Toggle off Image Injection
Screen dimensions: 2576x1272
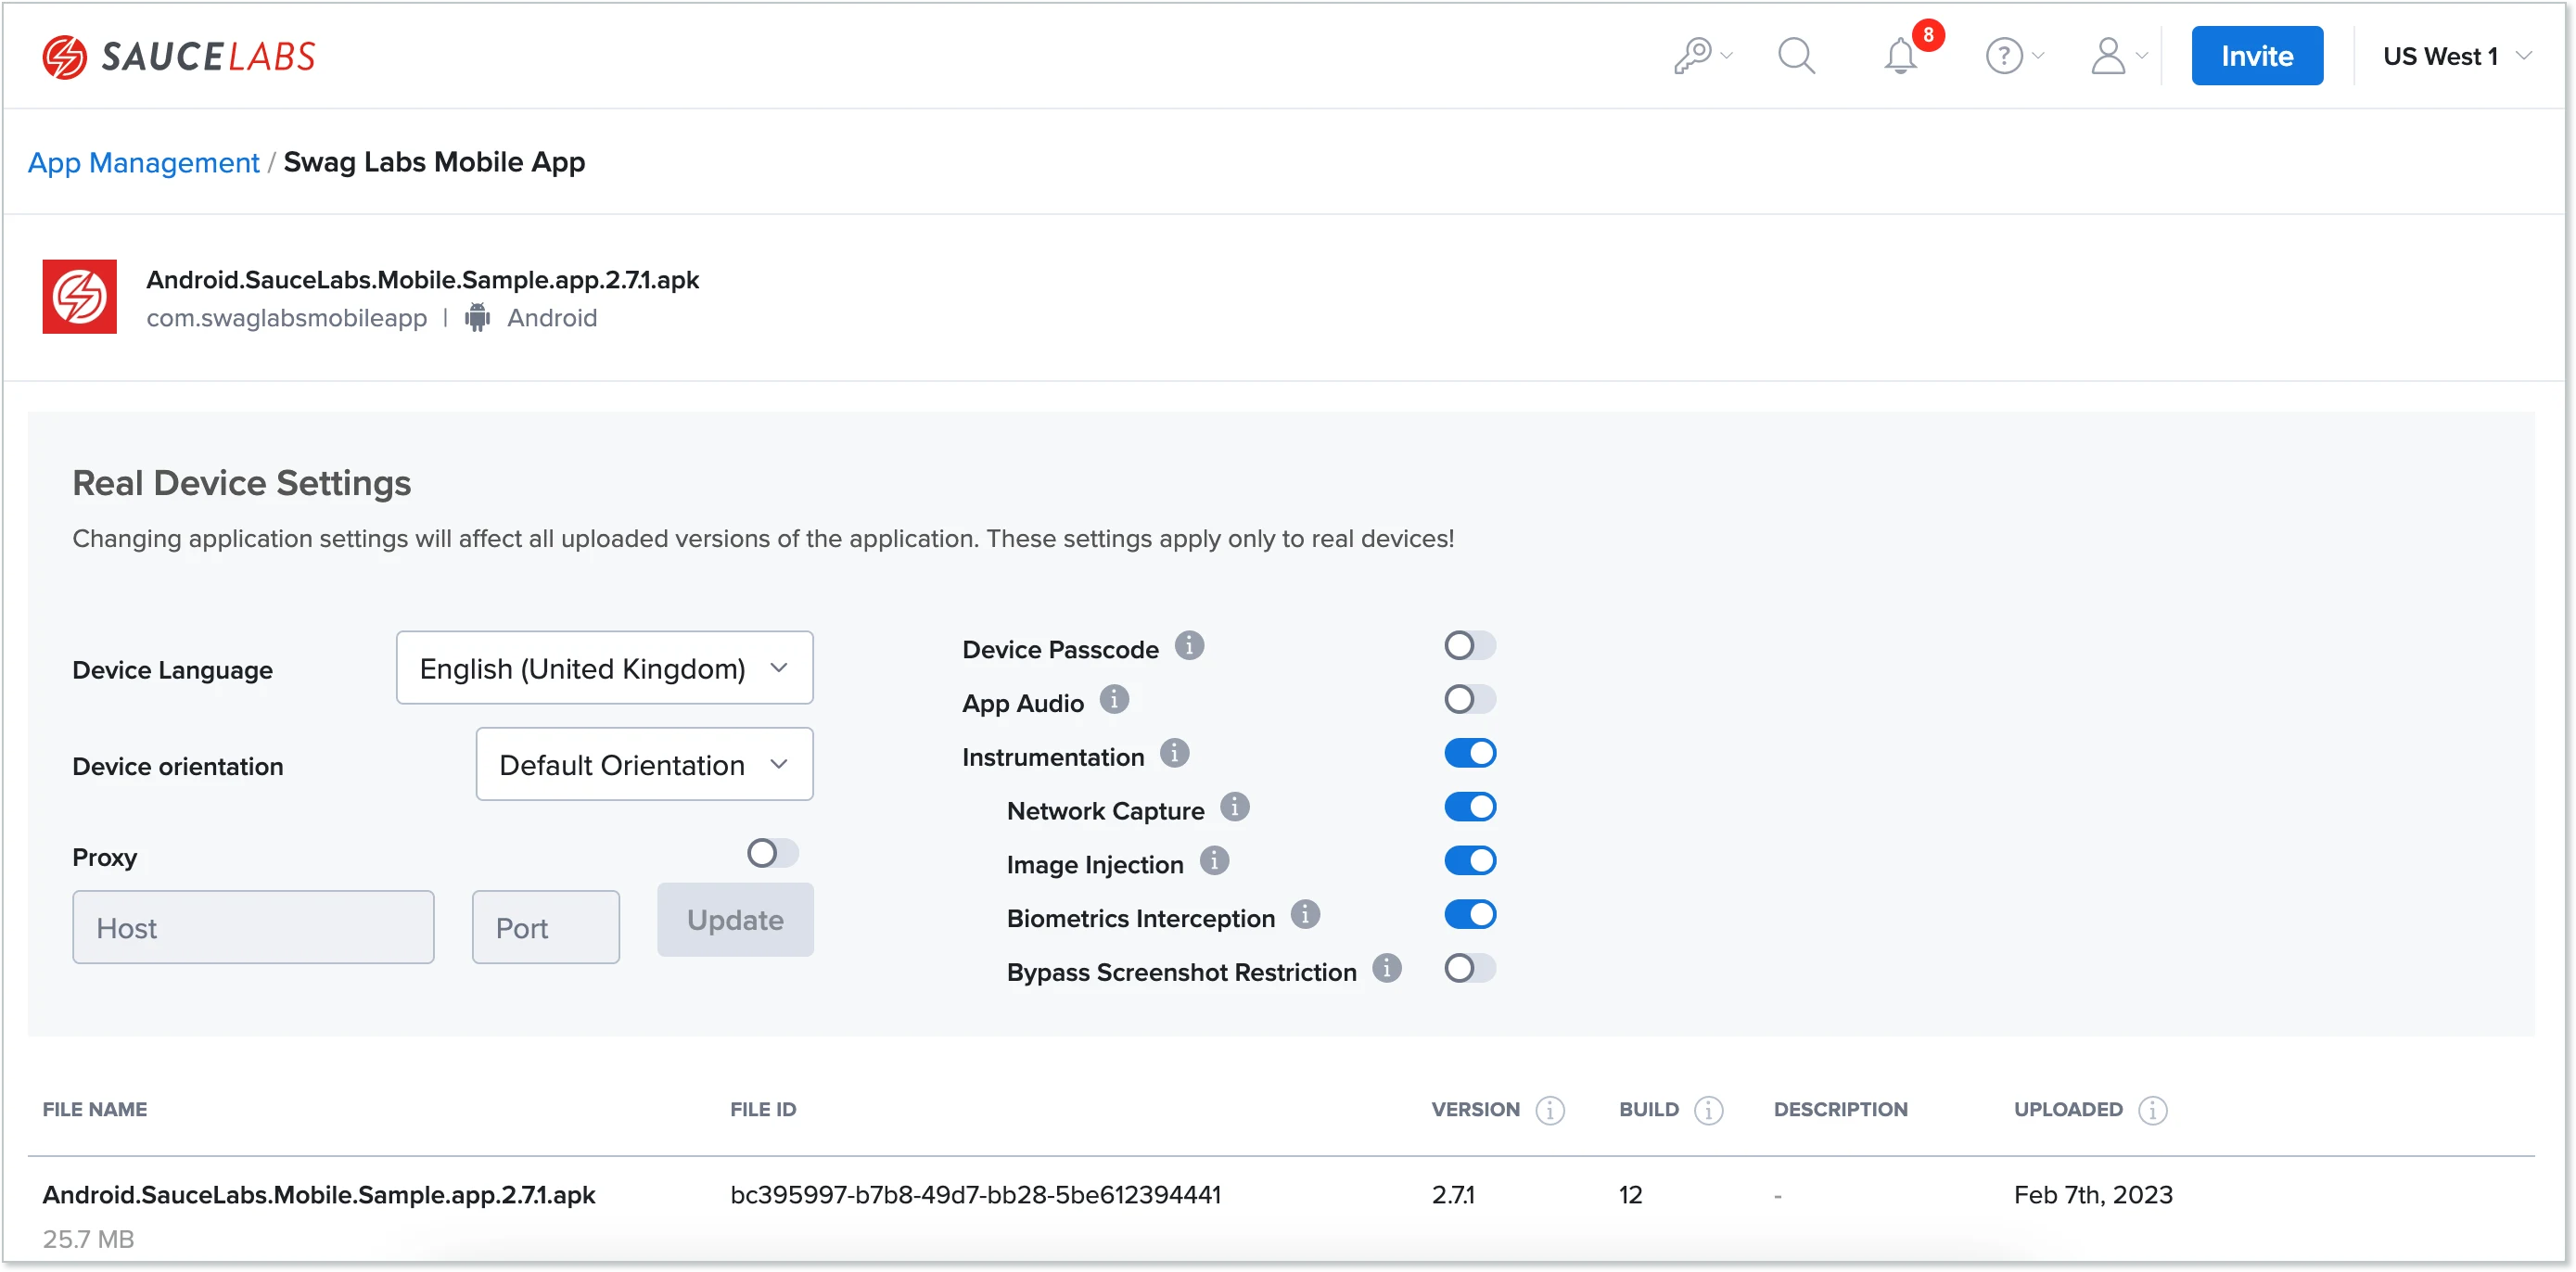[1470, 860]
